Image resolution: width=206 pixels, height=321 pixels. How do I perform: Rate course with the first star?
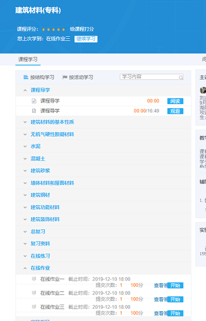point(44,30)
